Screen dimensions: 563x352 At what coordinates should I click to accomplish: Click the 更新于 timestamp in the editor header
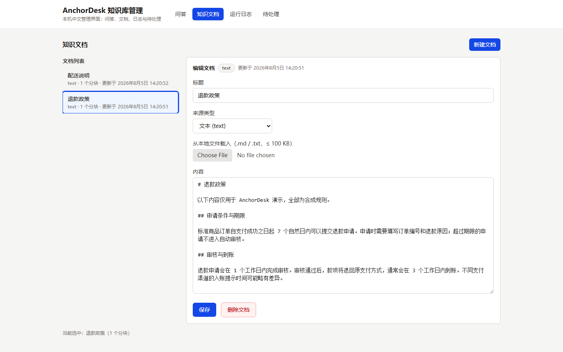pos(271,68)
